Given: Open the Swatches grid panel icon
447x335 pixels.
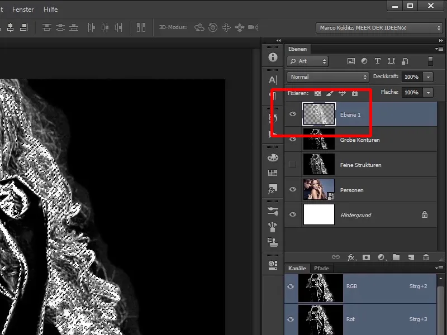Looking at the screenshot, I should coord(273,173).
